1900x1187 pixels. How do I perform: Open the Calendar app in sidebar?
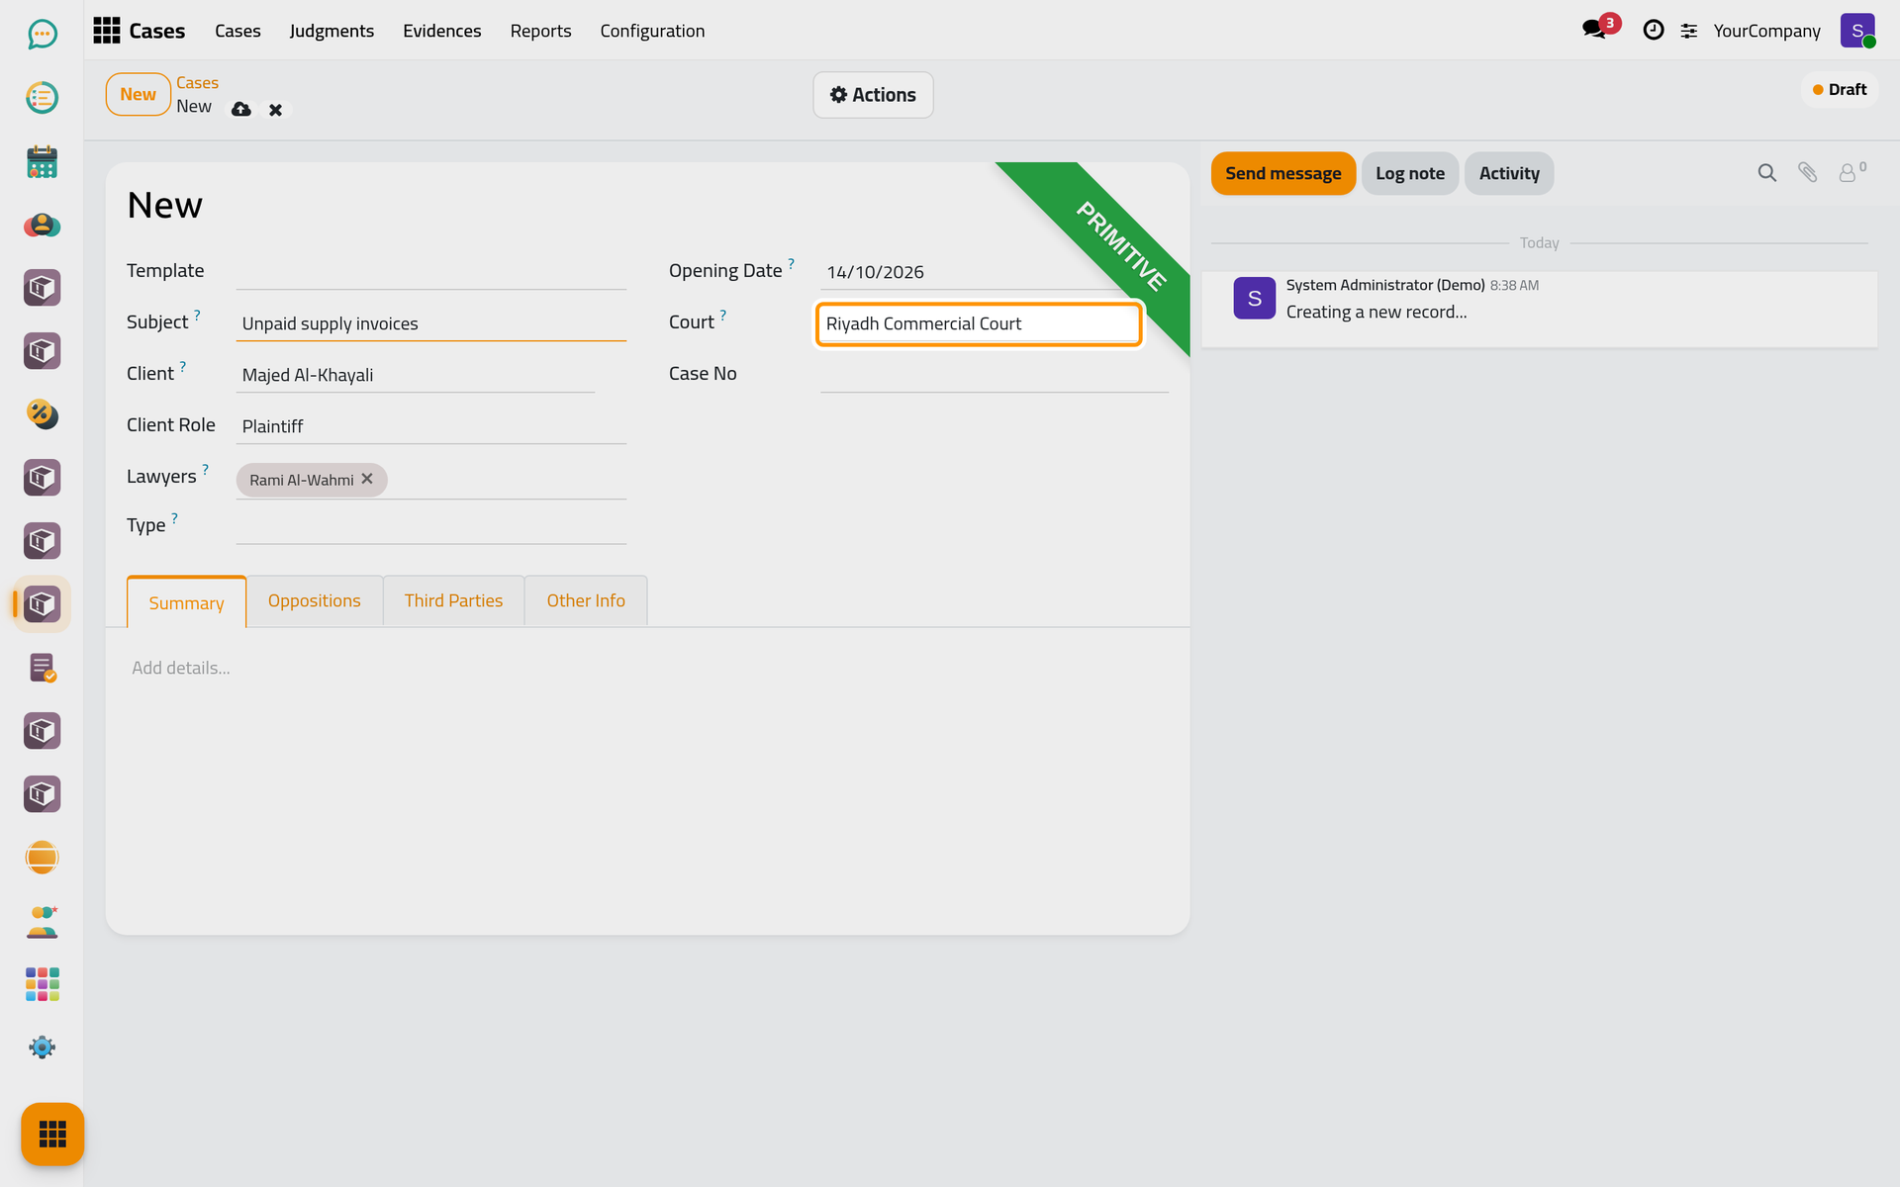pyautogui.click(x=42, y=161)
